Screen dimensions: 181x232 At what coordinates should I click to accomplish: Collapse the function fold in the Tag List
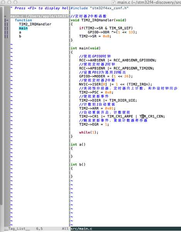tap(7, 20)
